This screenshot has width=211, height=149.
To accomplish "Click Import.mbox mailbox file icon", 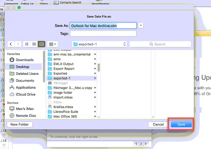I will point(50,97).
